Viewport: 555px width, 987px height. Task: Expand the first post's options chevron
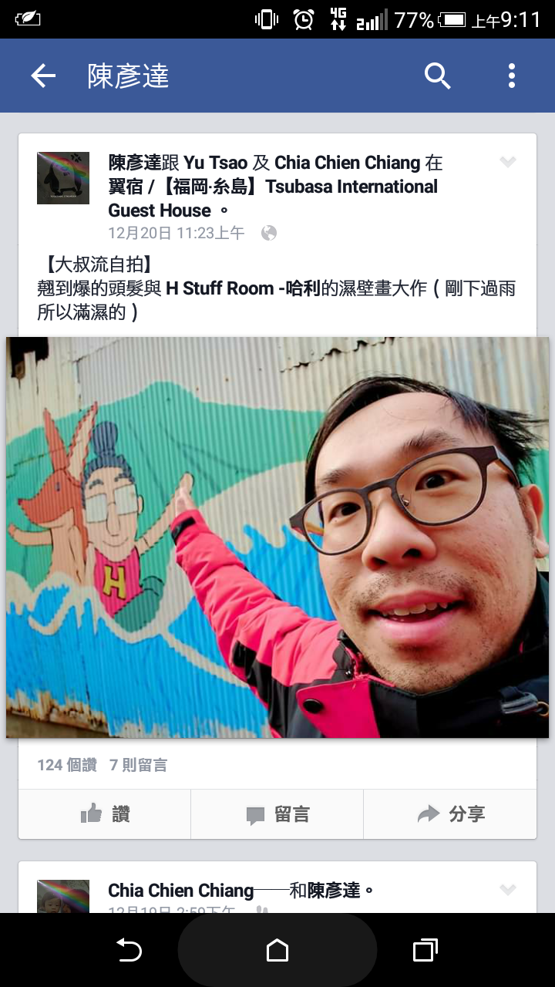507,162
